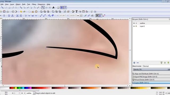Screen dimensions: 170x95
Task: Make selected segments curves icon
Action: pos(44,16)
